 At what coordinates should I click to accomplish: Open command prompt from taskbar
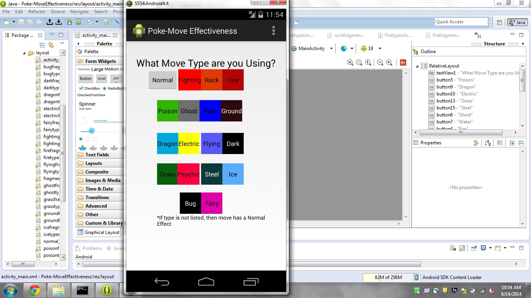click(83, 290)
